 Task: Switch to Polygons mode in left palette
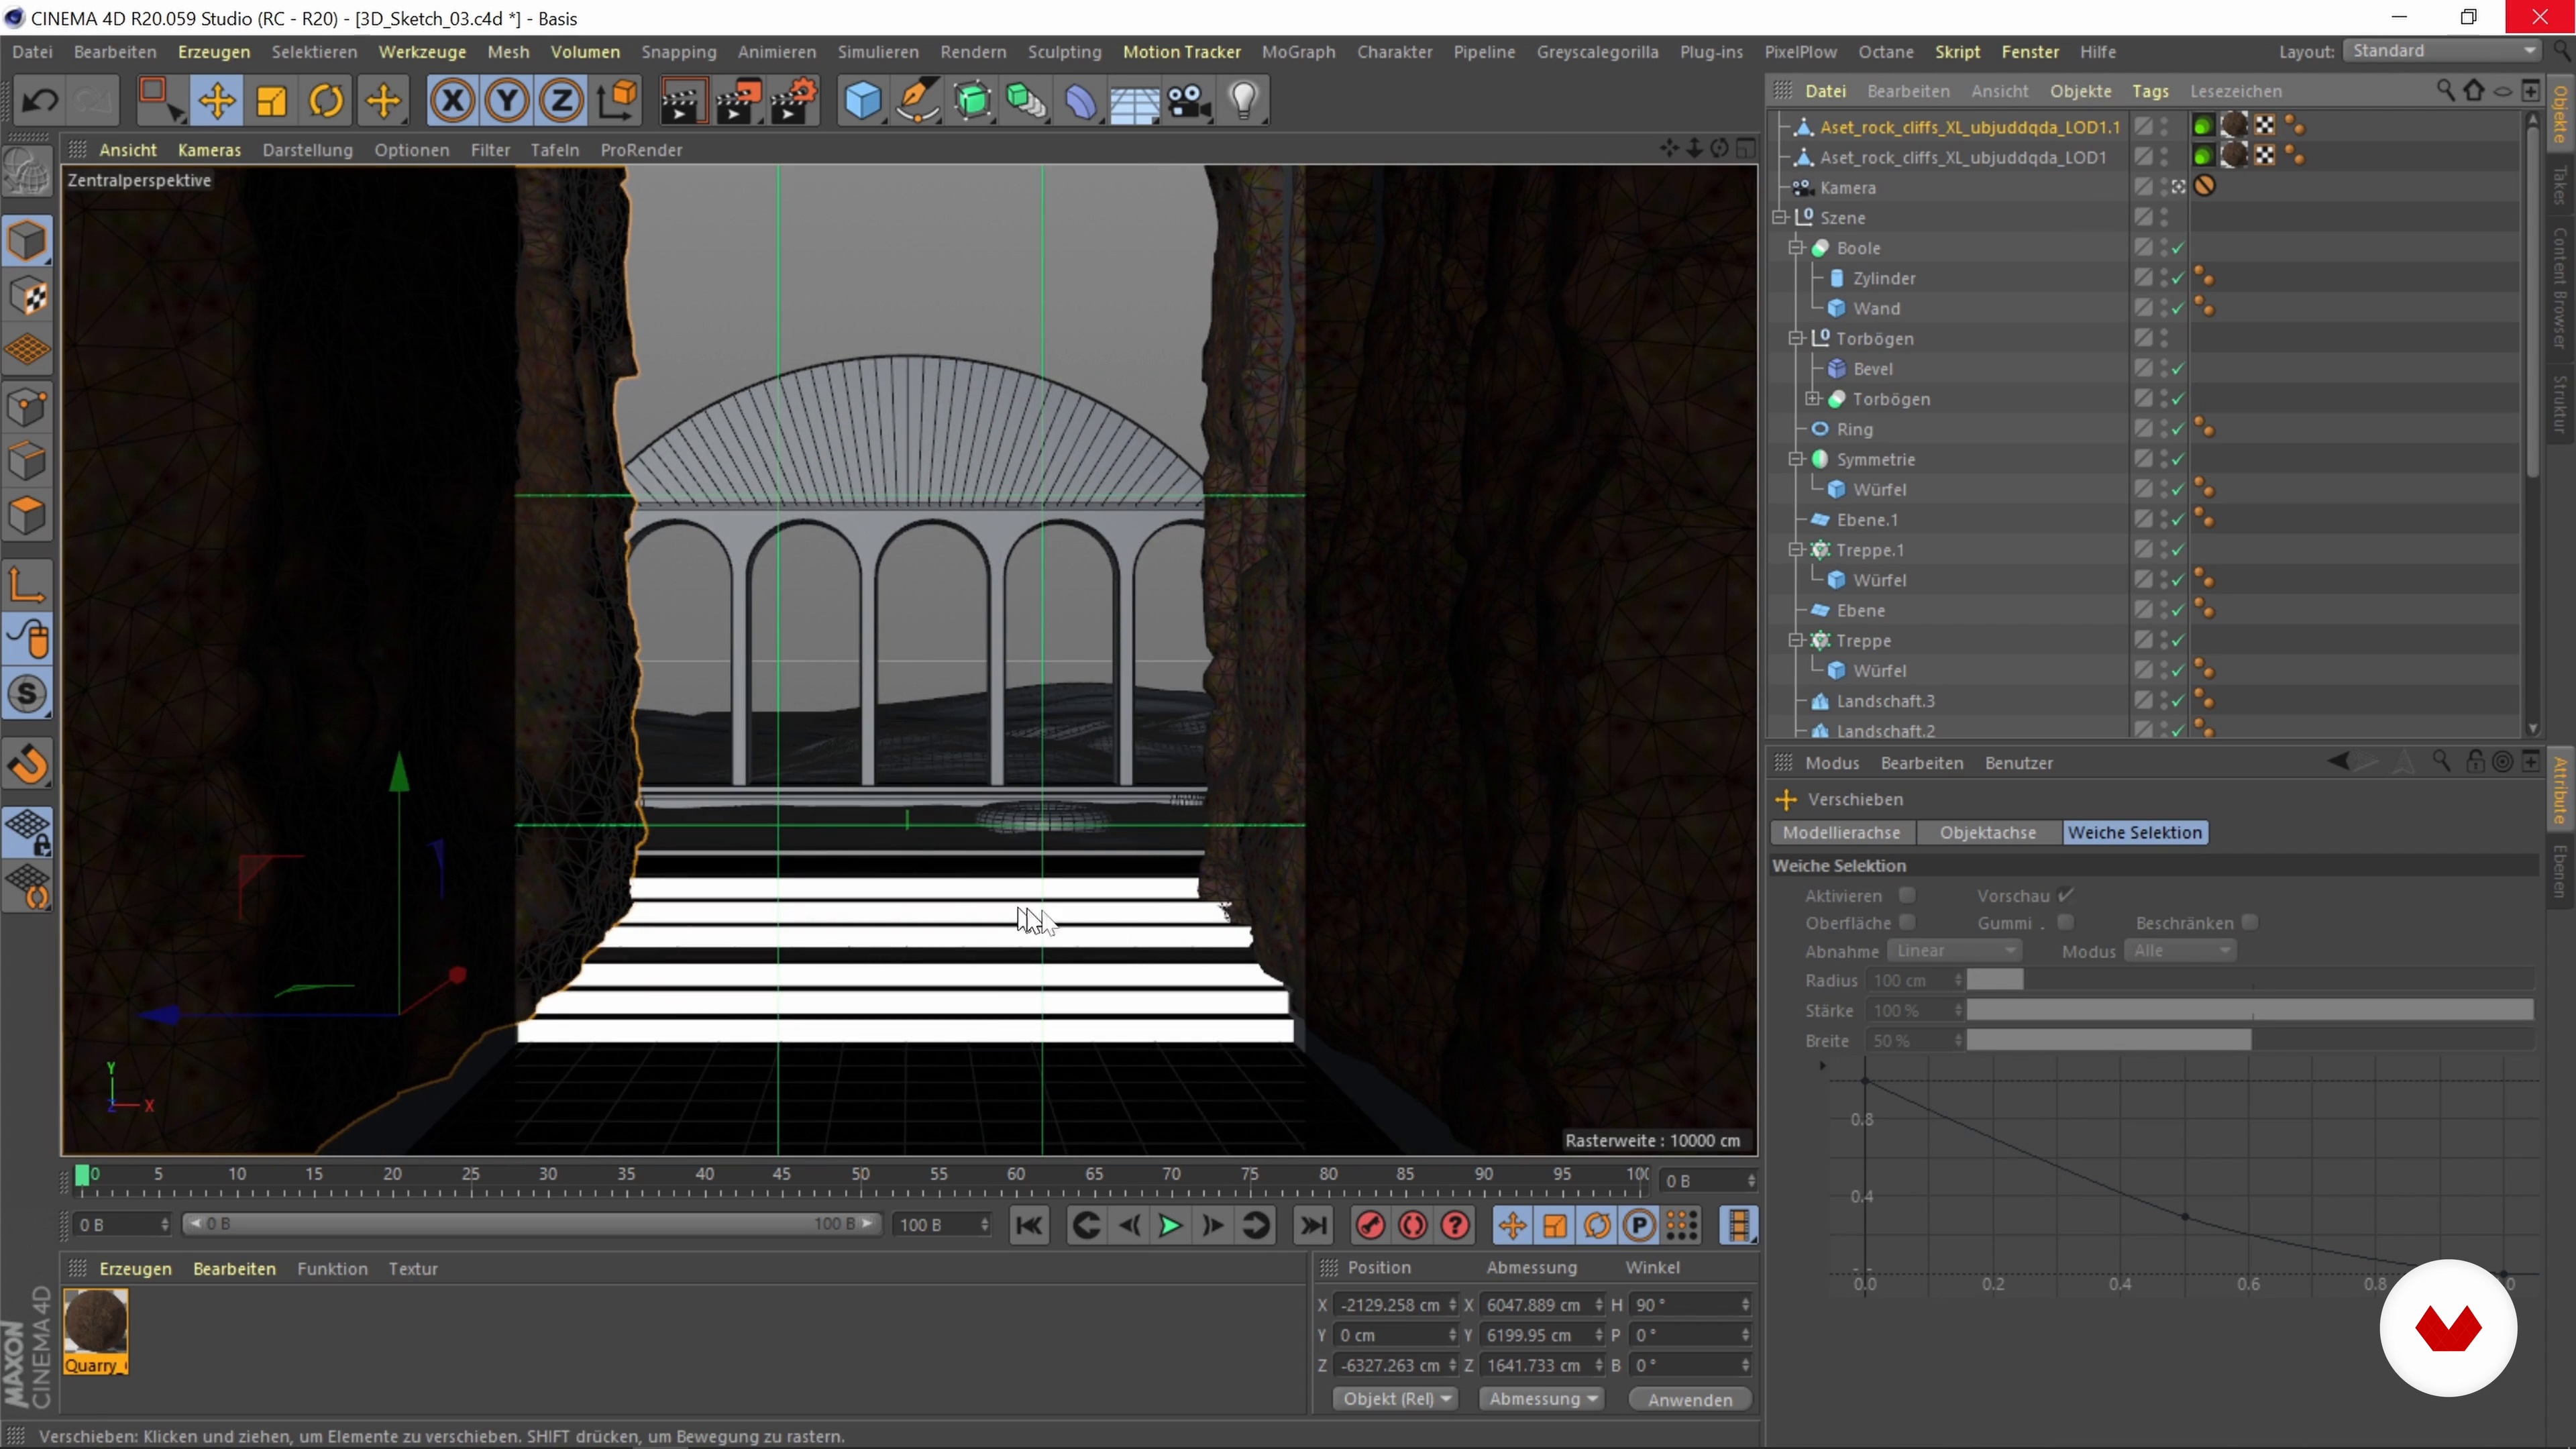click(27, 516)
